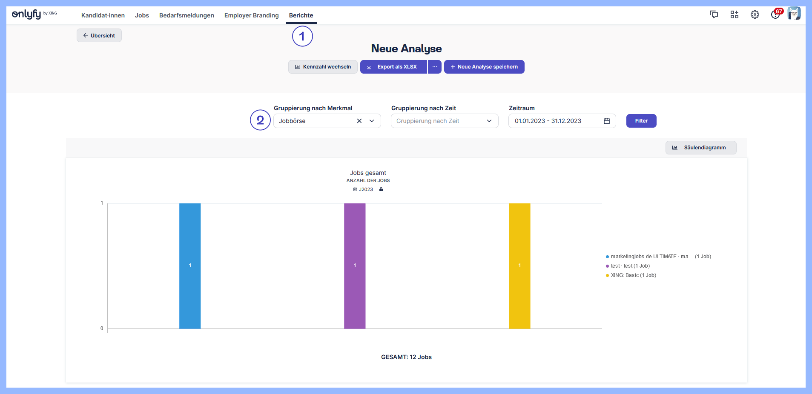812x394 pixels.
Task: Open calendar icon in Zeitraum field
Action: click(607, 121)
